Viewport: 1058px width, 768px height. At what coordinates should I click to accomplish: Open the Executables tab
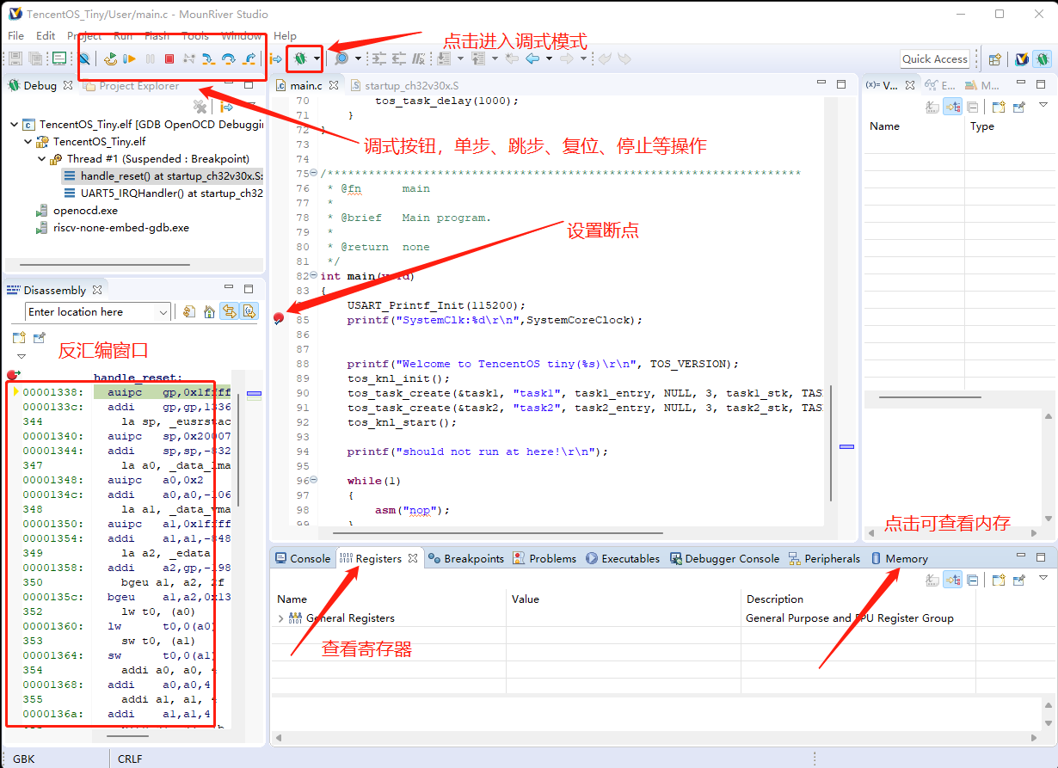point(623,558)
